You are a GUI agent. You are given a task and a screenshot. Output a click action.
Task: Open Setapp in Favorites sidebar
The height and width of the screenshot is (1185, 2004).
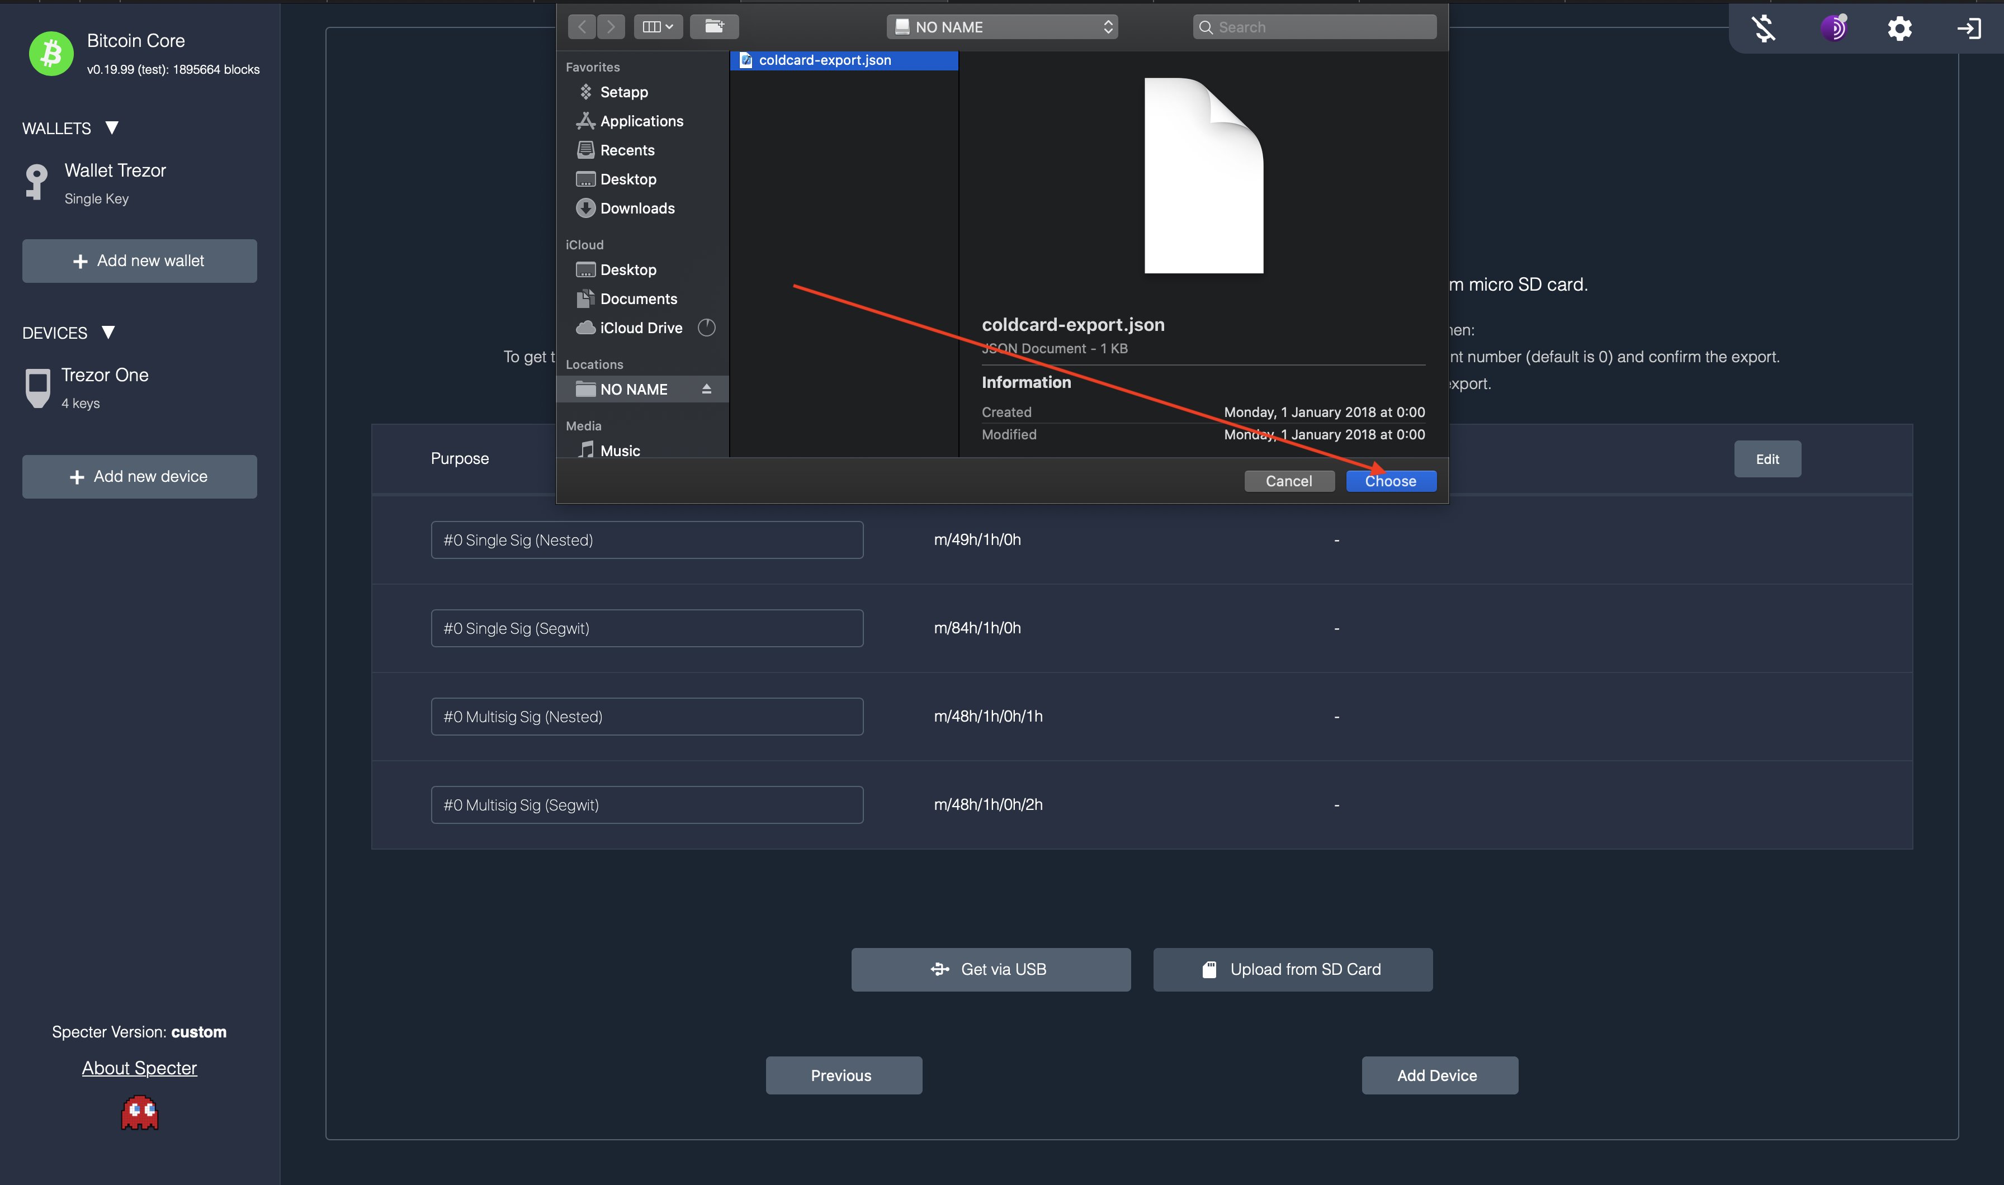pyautogui.click(x=623, y=92)
